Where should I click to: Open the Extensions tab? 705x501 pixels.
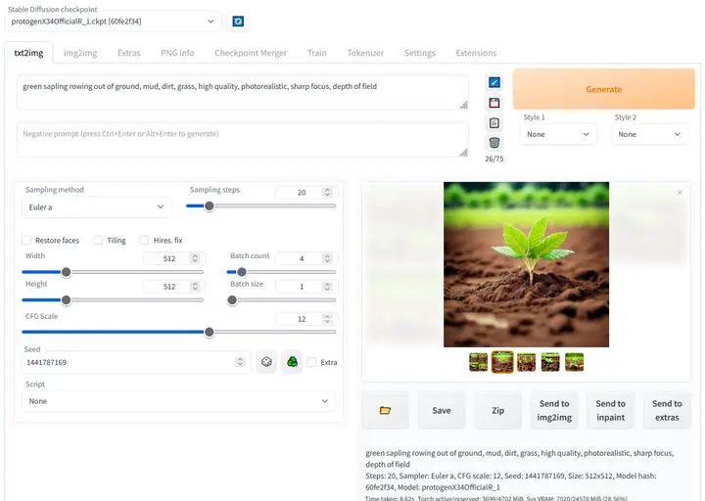476,53
